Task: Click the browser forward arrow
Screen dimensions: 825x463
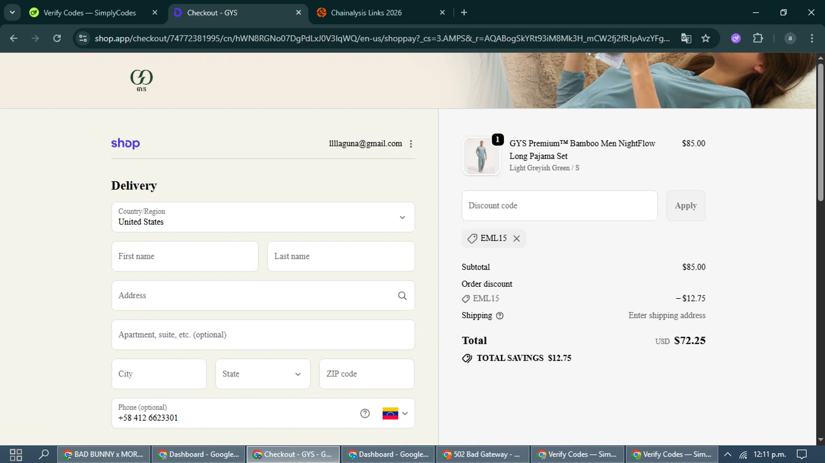Action: (x=35, y=38)
